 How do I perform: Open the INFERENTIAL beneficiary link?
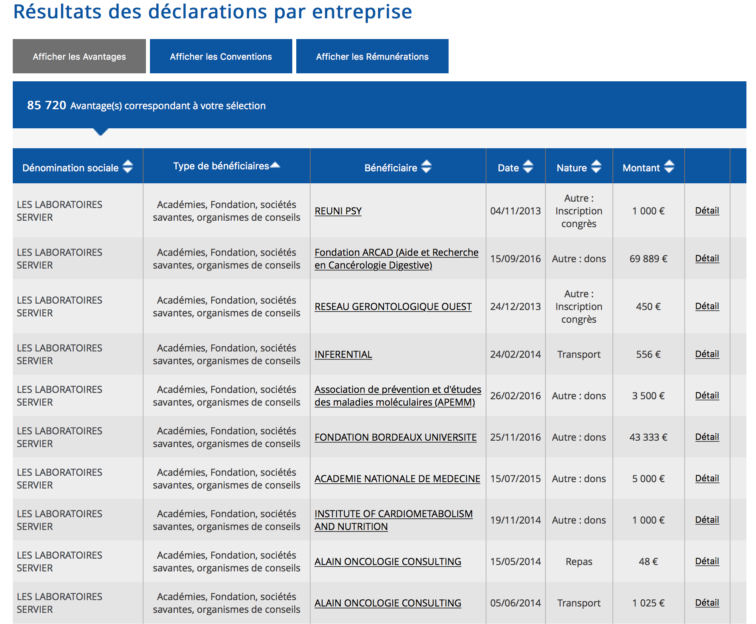click(x=343, y=354)
